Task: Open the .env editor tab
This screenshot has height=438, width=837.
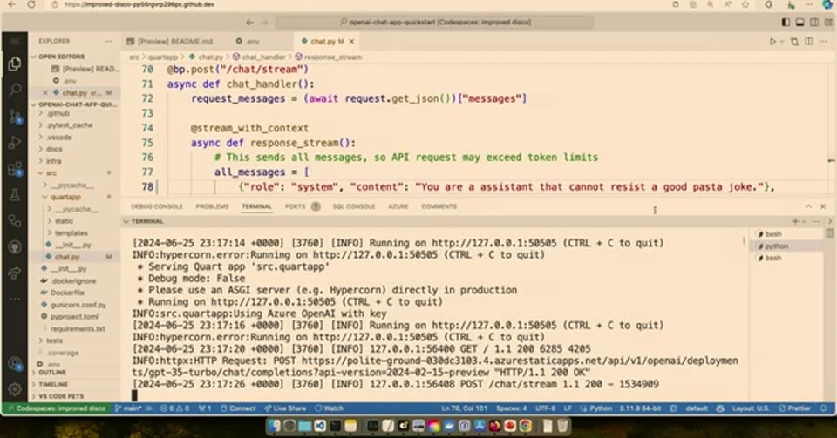Action: coord(248,41)
